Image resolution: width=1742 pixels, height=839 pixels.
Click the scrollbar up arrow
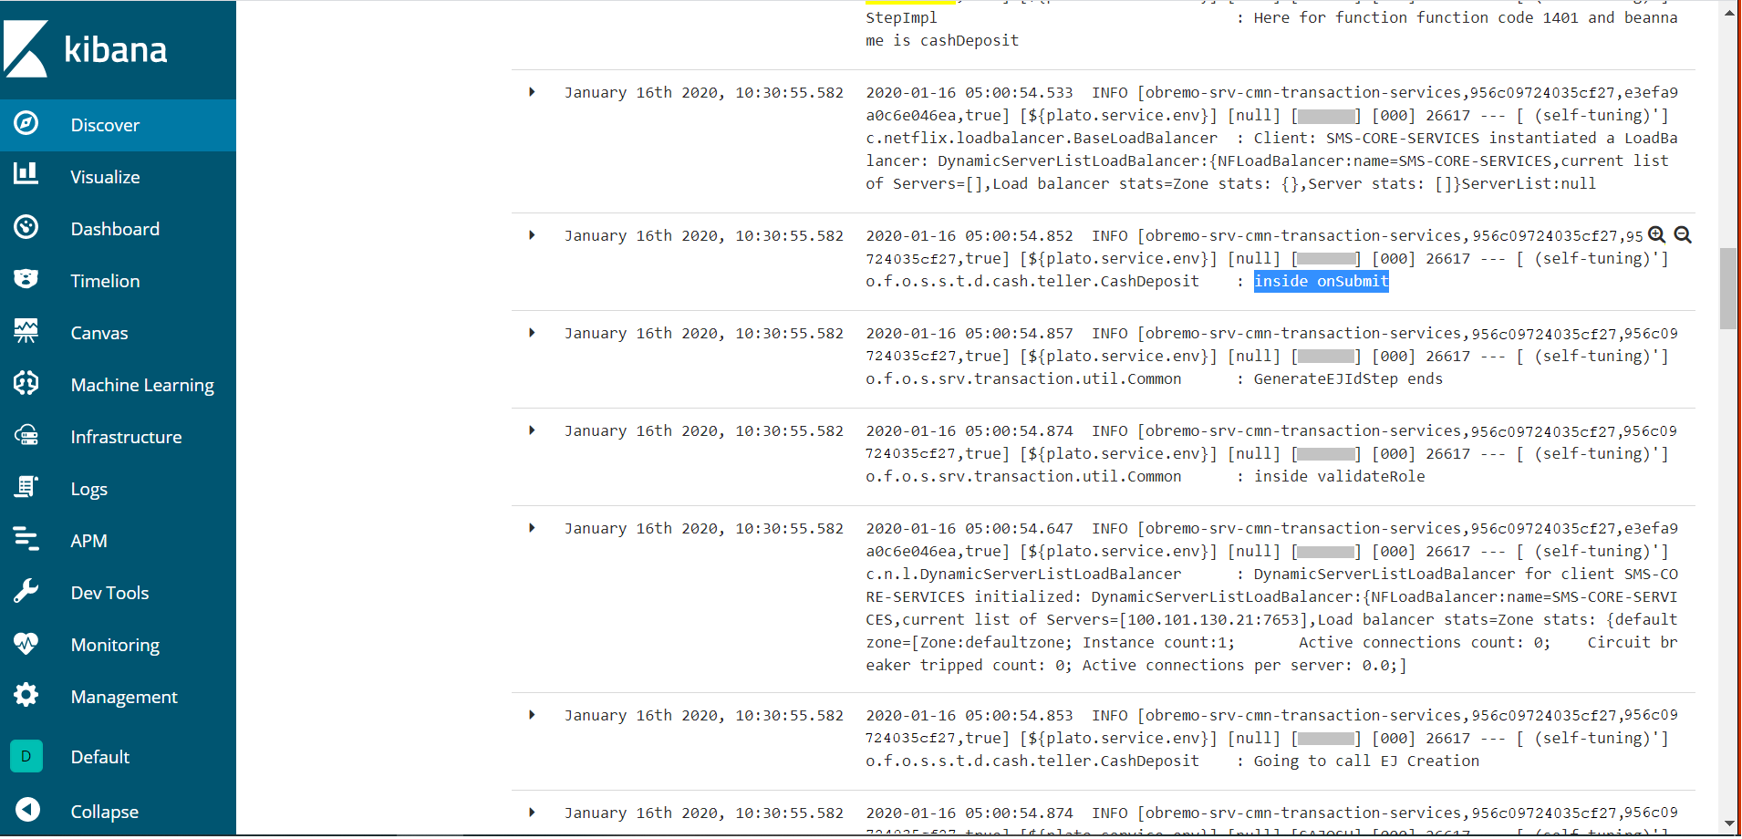point(1728,13)
